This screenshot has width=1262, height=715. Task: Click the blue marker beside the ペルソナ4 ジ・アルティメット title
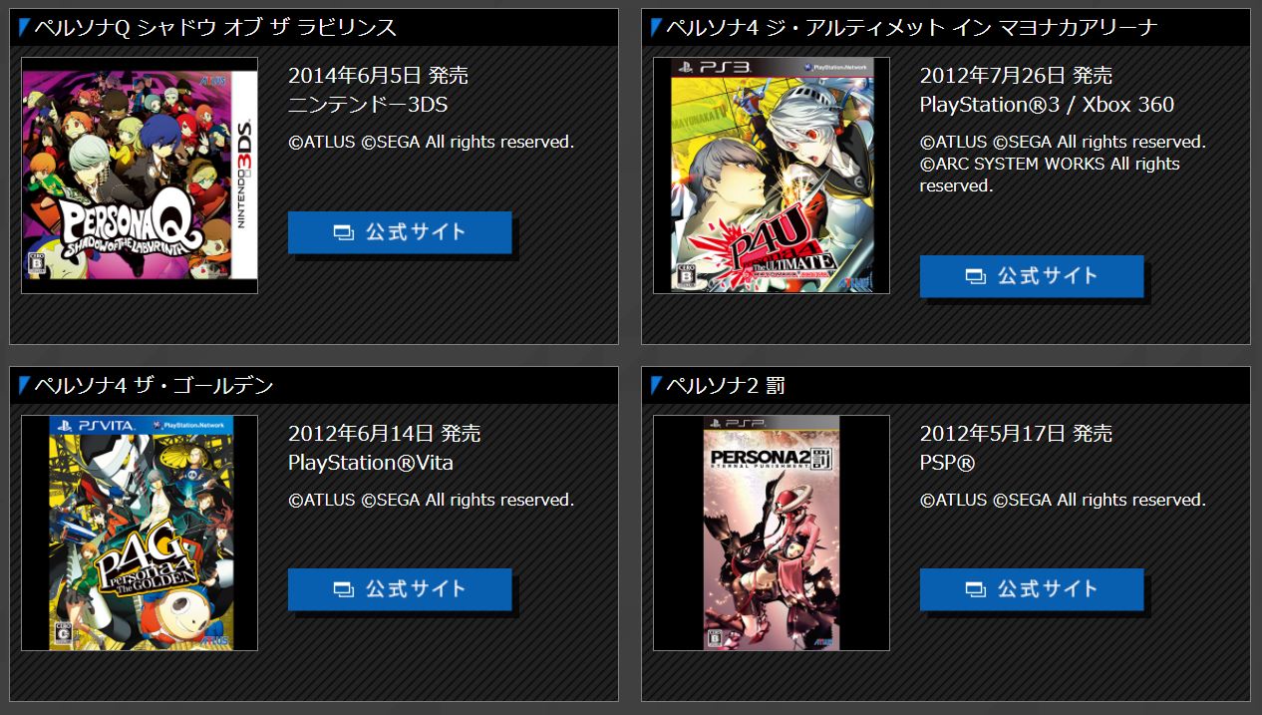[656, 26]
